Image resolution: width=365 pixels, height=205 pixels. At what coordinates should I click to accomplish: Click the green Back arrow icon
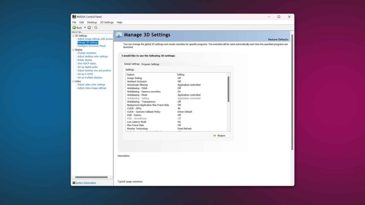coord(74,27)
